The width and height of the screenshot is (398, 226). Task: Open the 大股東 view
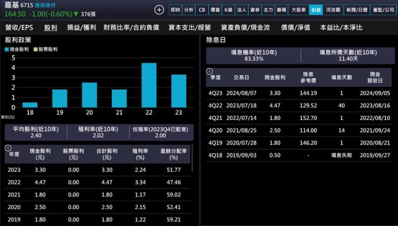(298, 10)
